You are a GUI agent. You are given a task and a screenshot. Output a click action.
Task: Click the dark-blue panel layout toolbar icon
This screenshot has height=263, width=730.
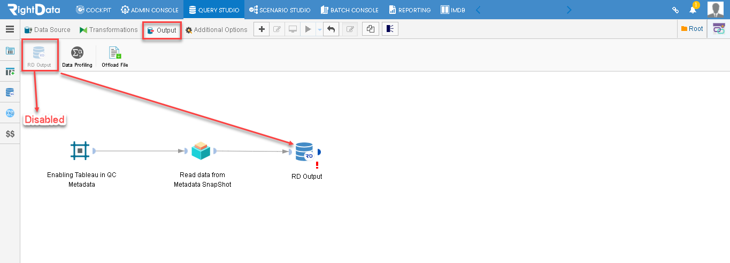tap(390, 29)
